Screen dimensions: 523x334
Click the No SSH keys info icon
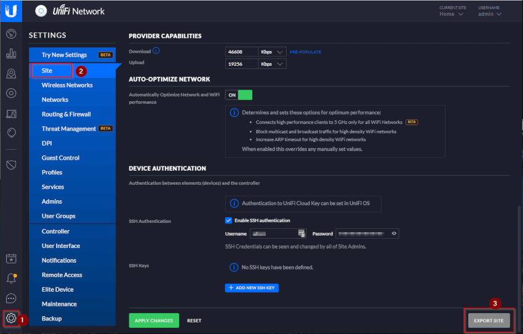[234, 267]
